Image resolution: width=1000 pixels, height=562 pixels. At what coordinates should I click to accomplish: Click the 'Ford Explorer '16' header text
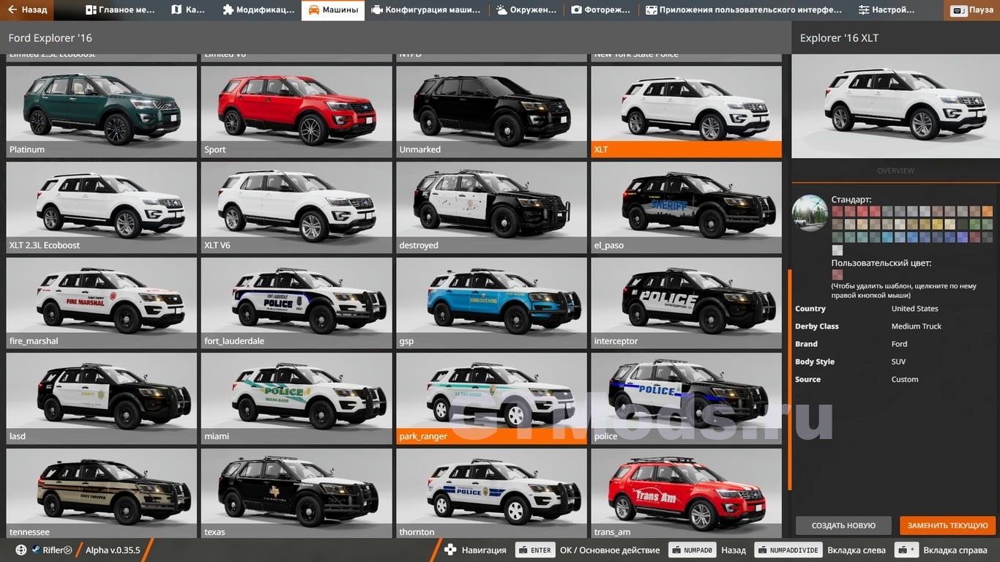51,37
